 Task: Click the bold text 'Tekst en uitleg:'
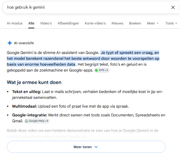(x=26, y=92)
